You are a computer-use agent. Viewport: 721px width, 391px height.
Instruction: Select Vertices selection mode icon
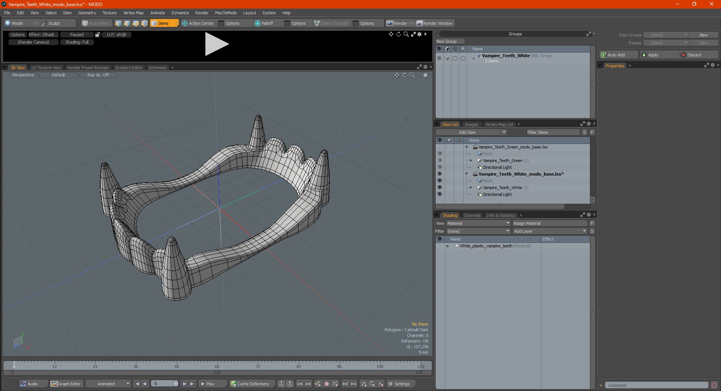[x=118, y=23]
